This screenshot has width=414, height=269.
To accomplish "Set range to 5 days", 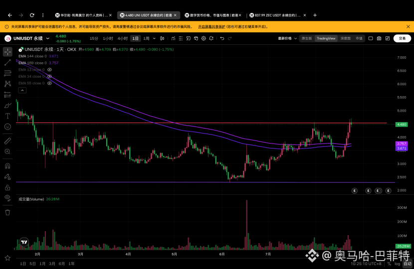I will 33,264.
